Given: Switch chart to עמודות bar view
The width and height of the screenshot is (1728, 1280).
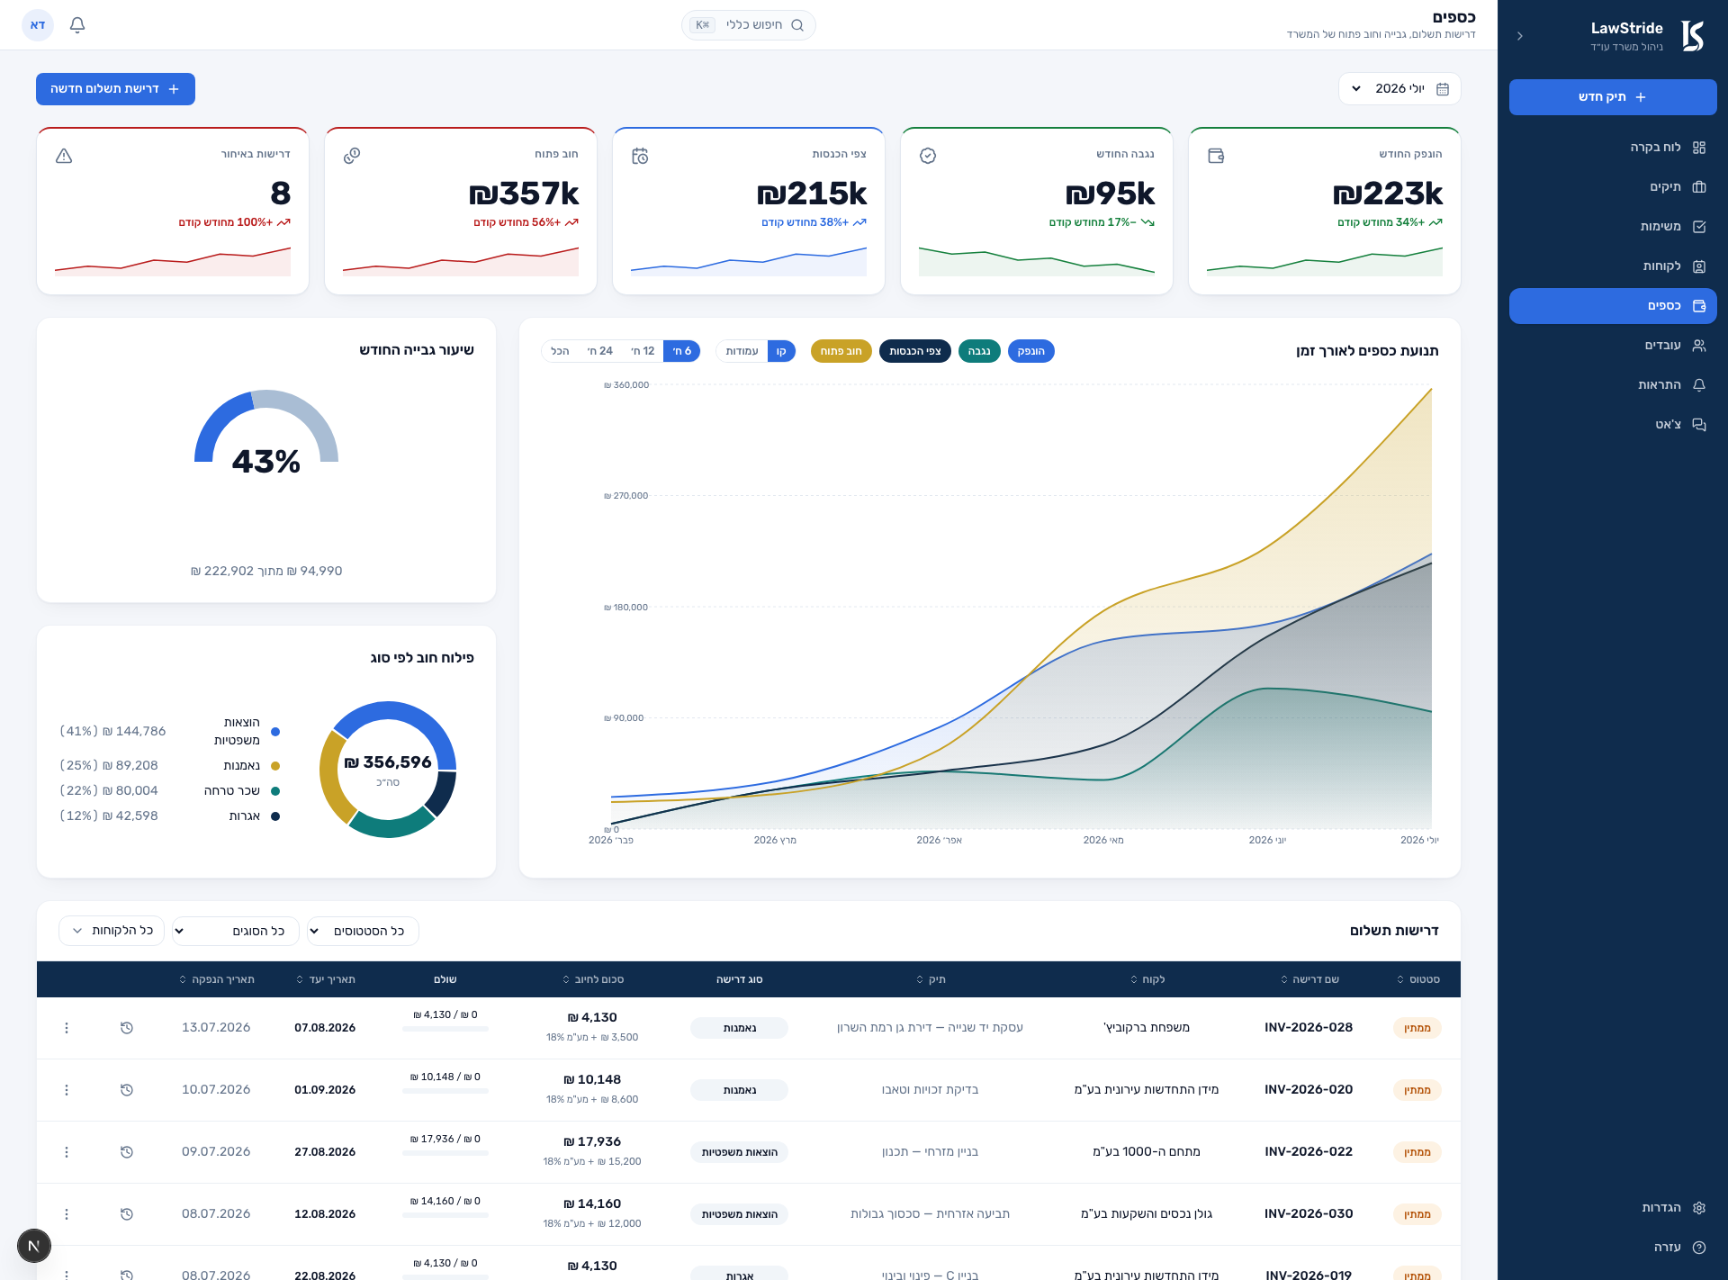Looking at the screenshot, I should click(742, 351).
